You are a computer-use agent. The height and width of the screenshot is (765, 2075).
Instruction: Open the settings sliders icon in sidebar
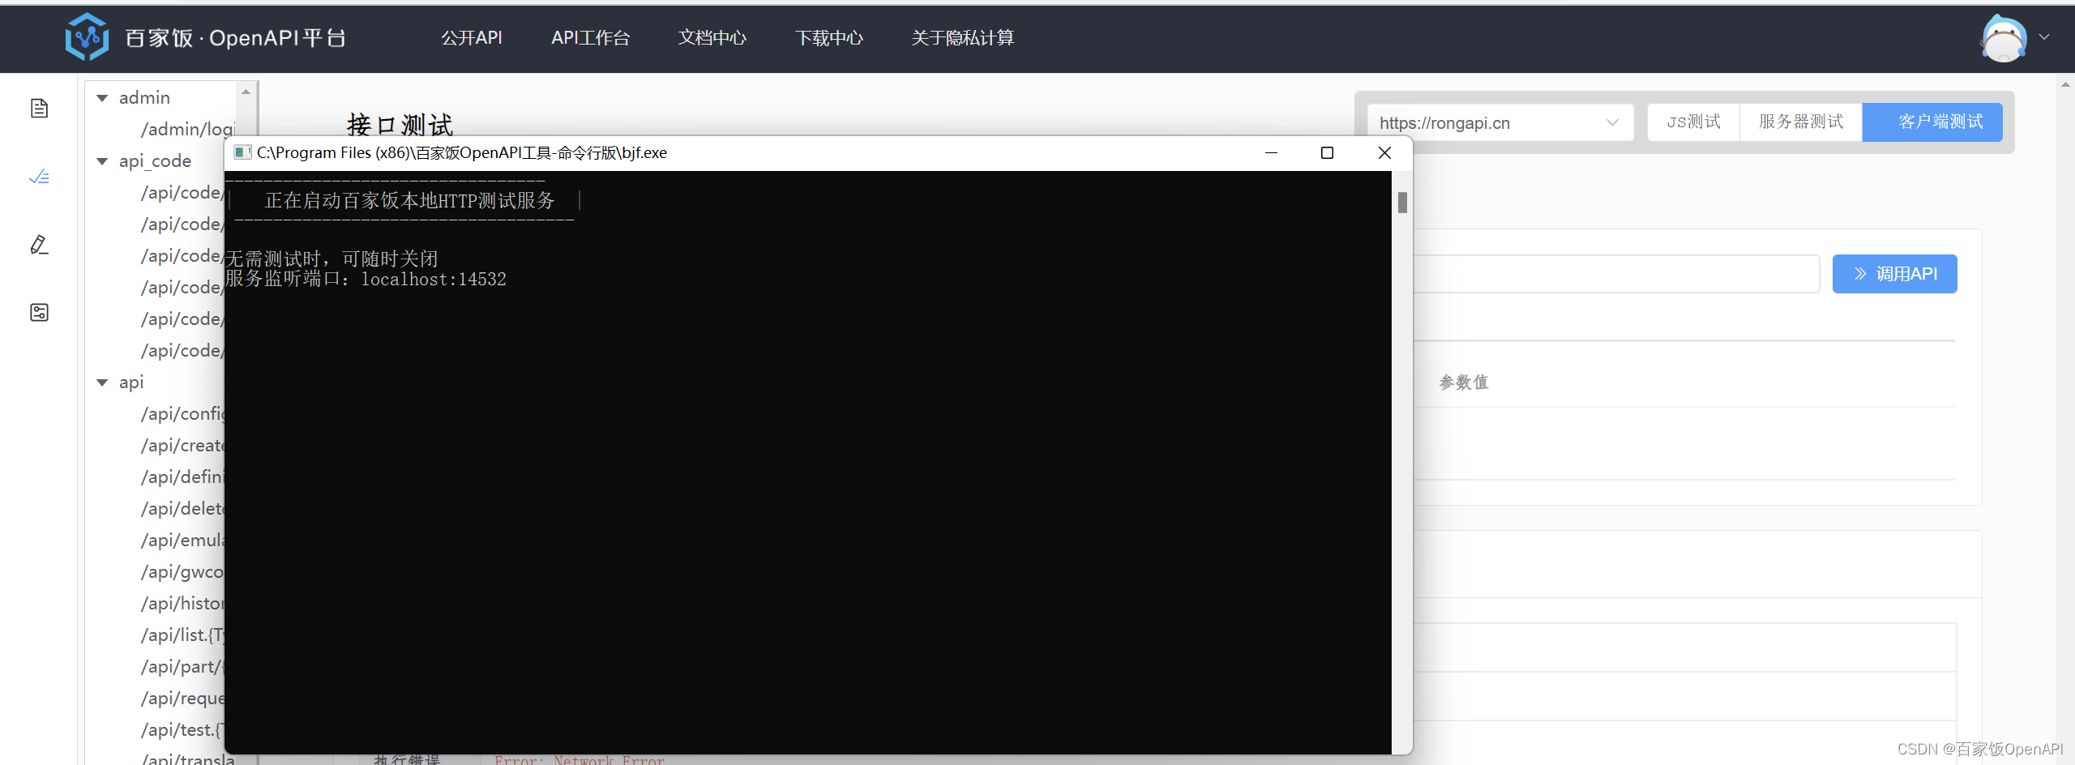tap(39, 312)
